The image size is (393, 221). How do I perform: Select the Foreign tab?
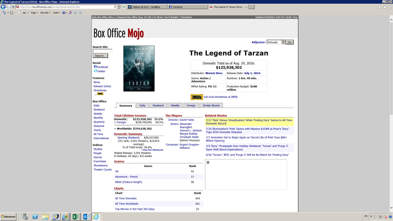[x=191, y=106]
